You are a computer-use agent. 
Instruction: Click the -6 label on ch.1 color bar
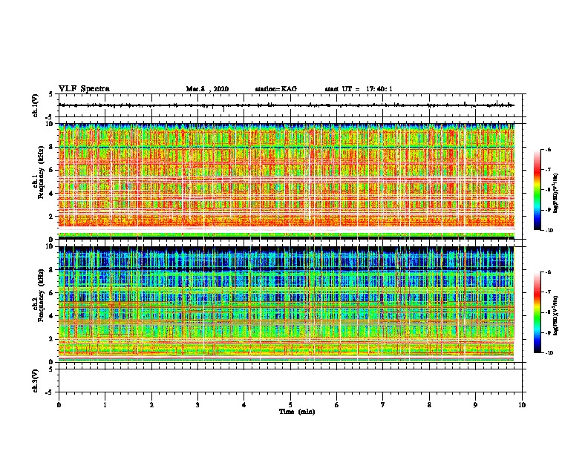pos(548,150)
